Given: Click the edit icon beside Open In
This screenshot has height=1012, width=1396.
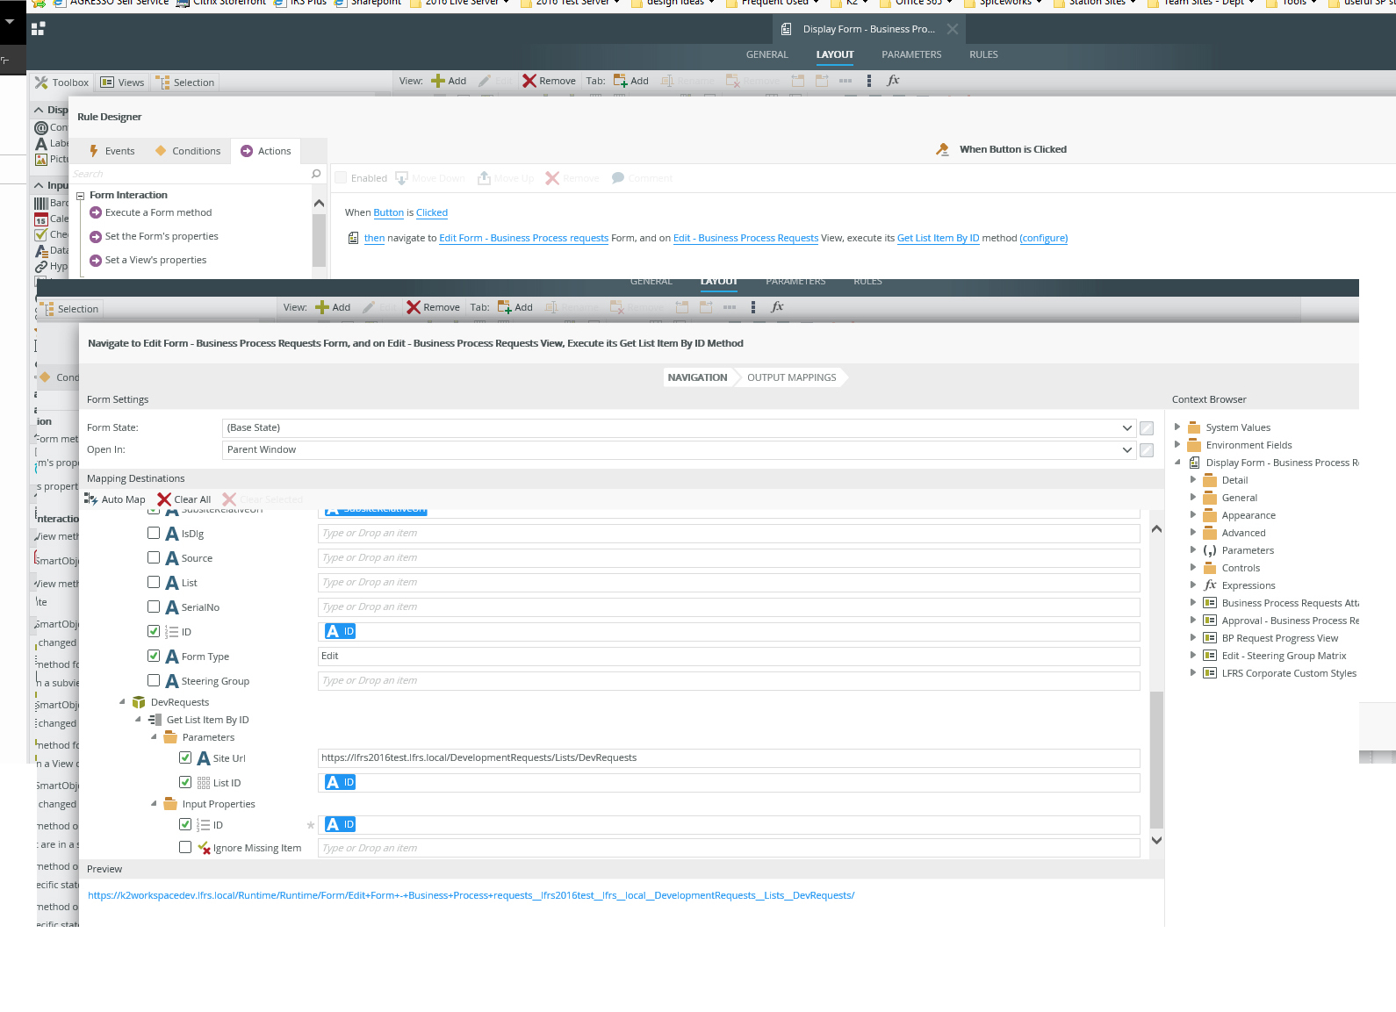Looking at the screenshot, I should [1147, 450].
